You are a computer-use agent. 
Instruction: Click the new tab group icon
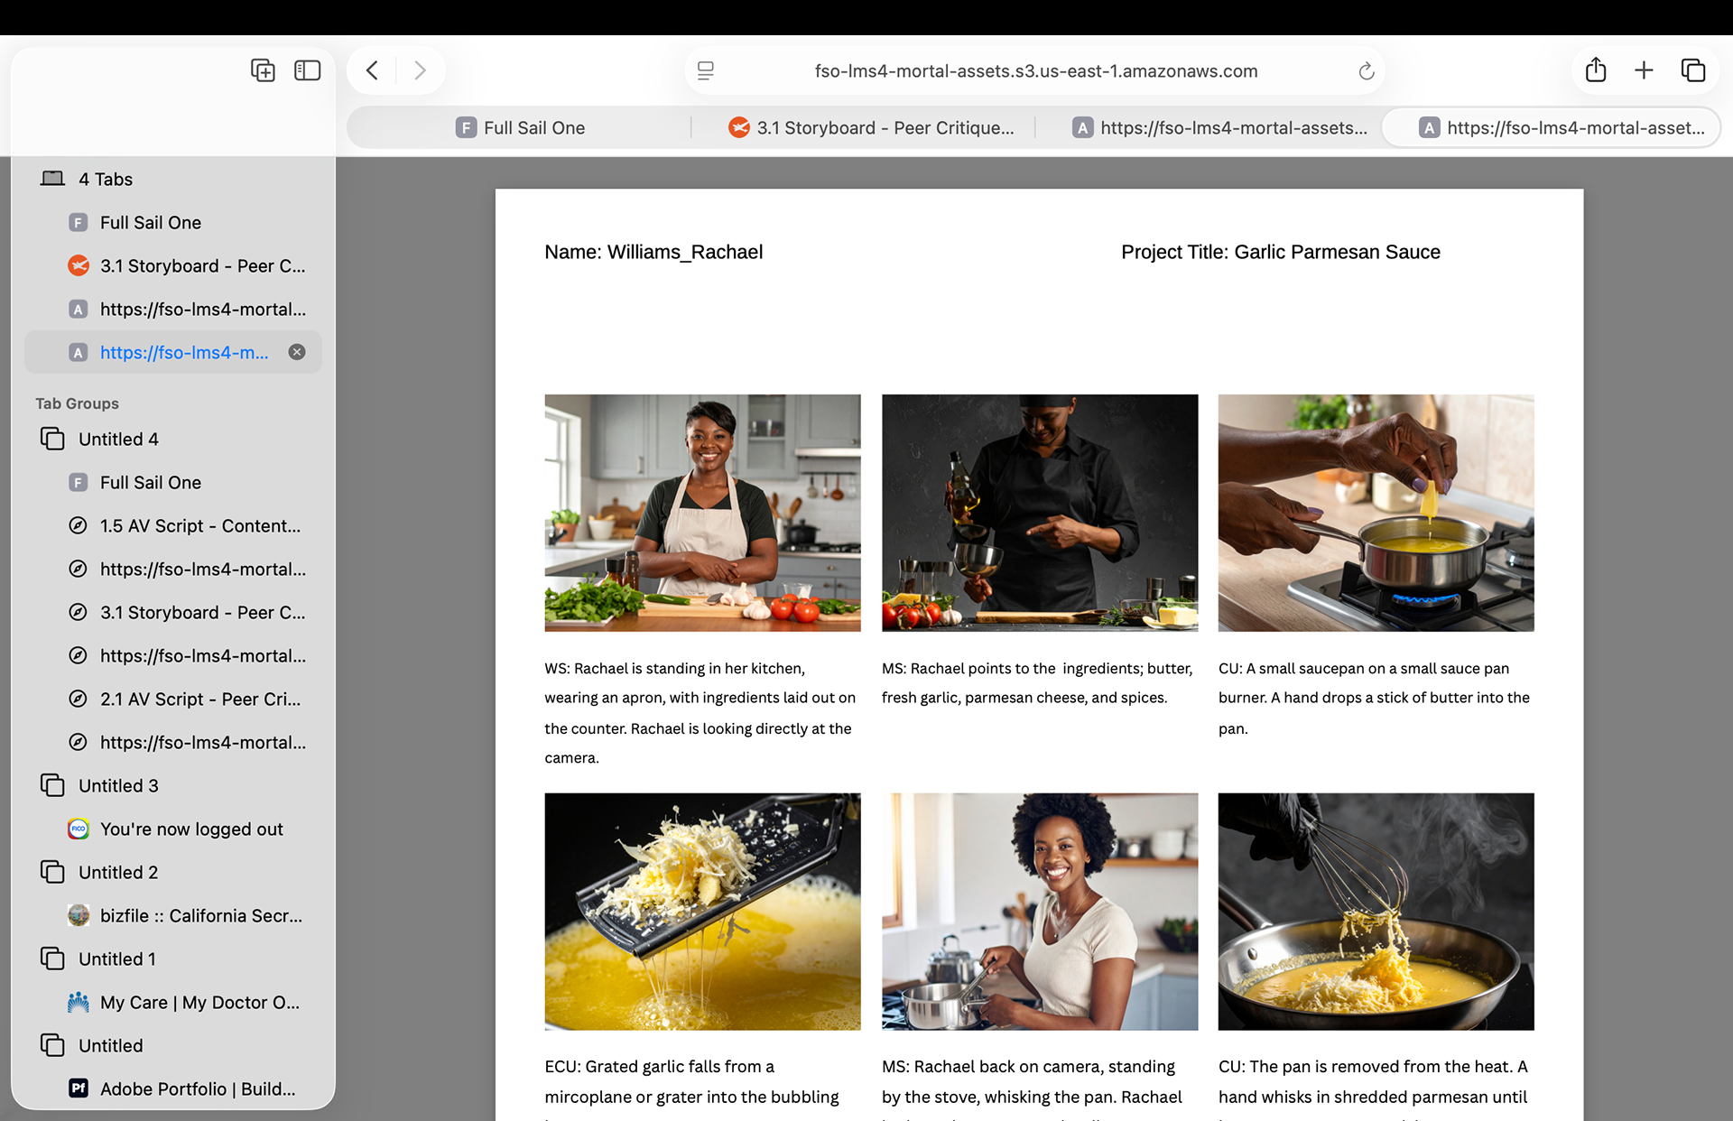tap(263, 70)
